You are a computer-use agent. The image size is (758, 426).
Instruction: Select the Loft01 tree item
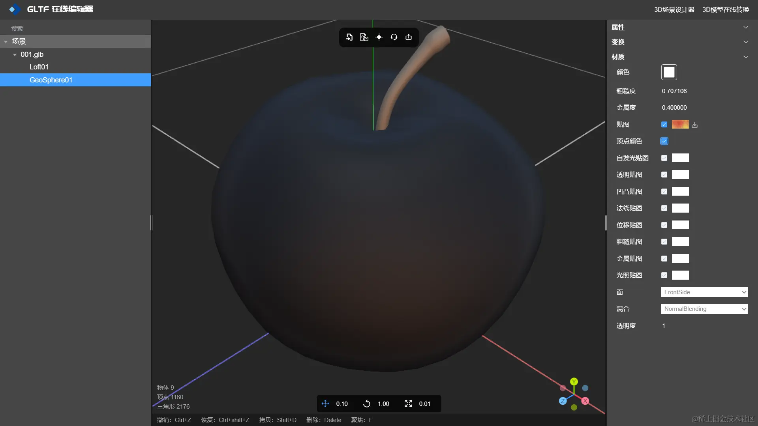tap(39, 67)
